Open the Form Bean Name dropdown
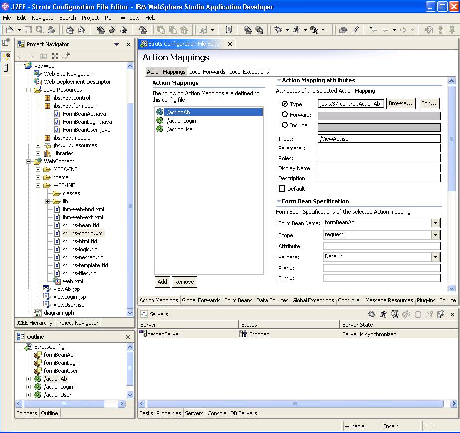 click(x=436, y=223)
